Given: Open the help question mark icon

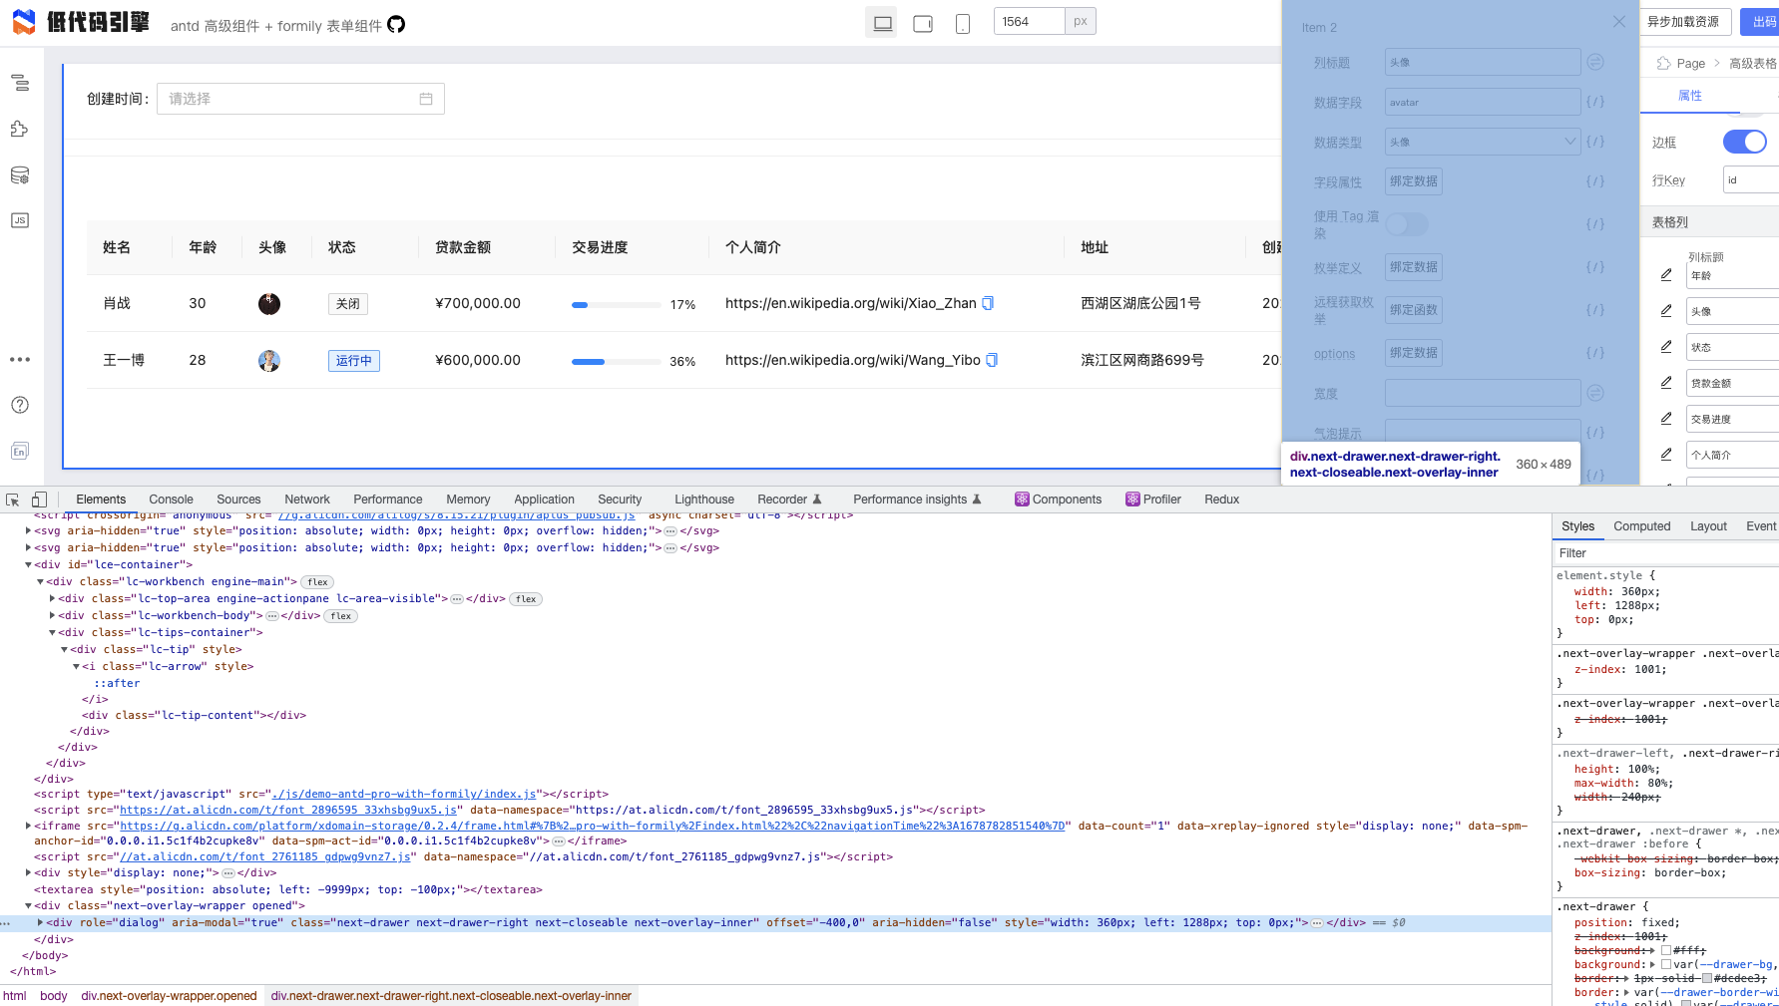Looking at the screenshot, I should (20, 405).
